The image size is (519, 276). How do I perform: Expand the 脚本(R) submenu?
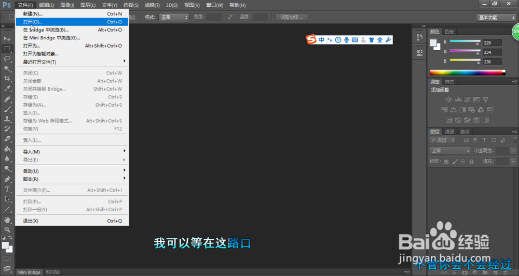72,179
